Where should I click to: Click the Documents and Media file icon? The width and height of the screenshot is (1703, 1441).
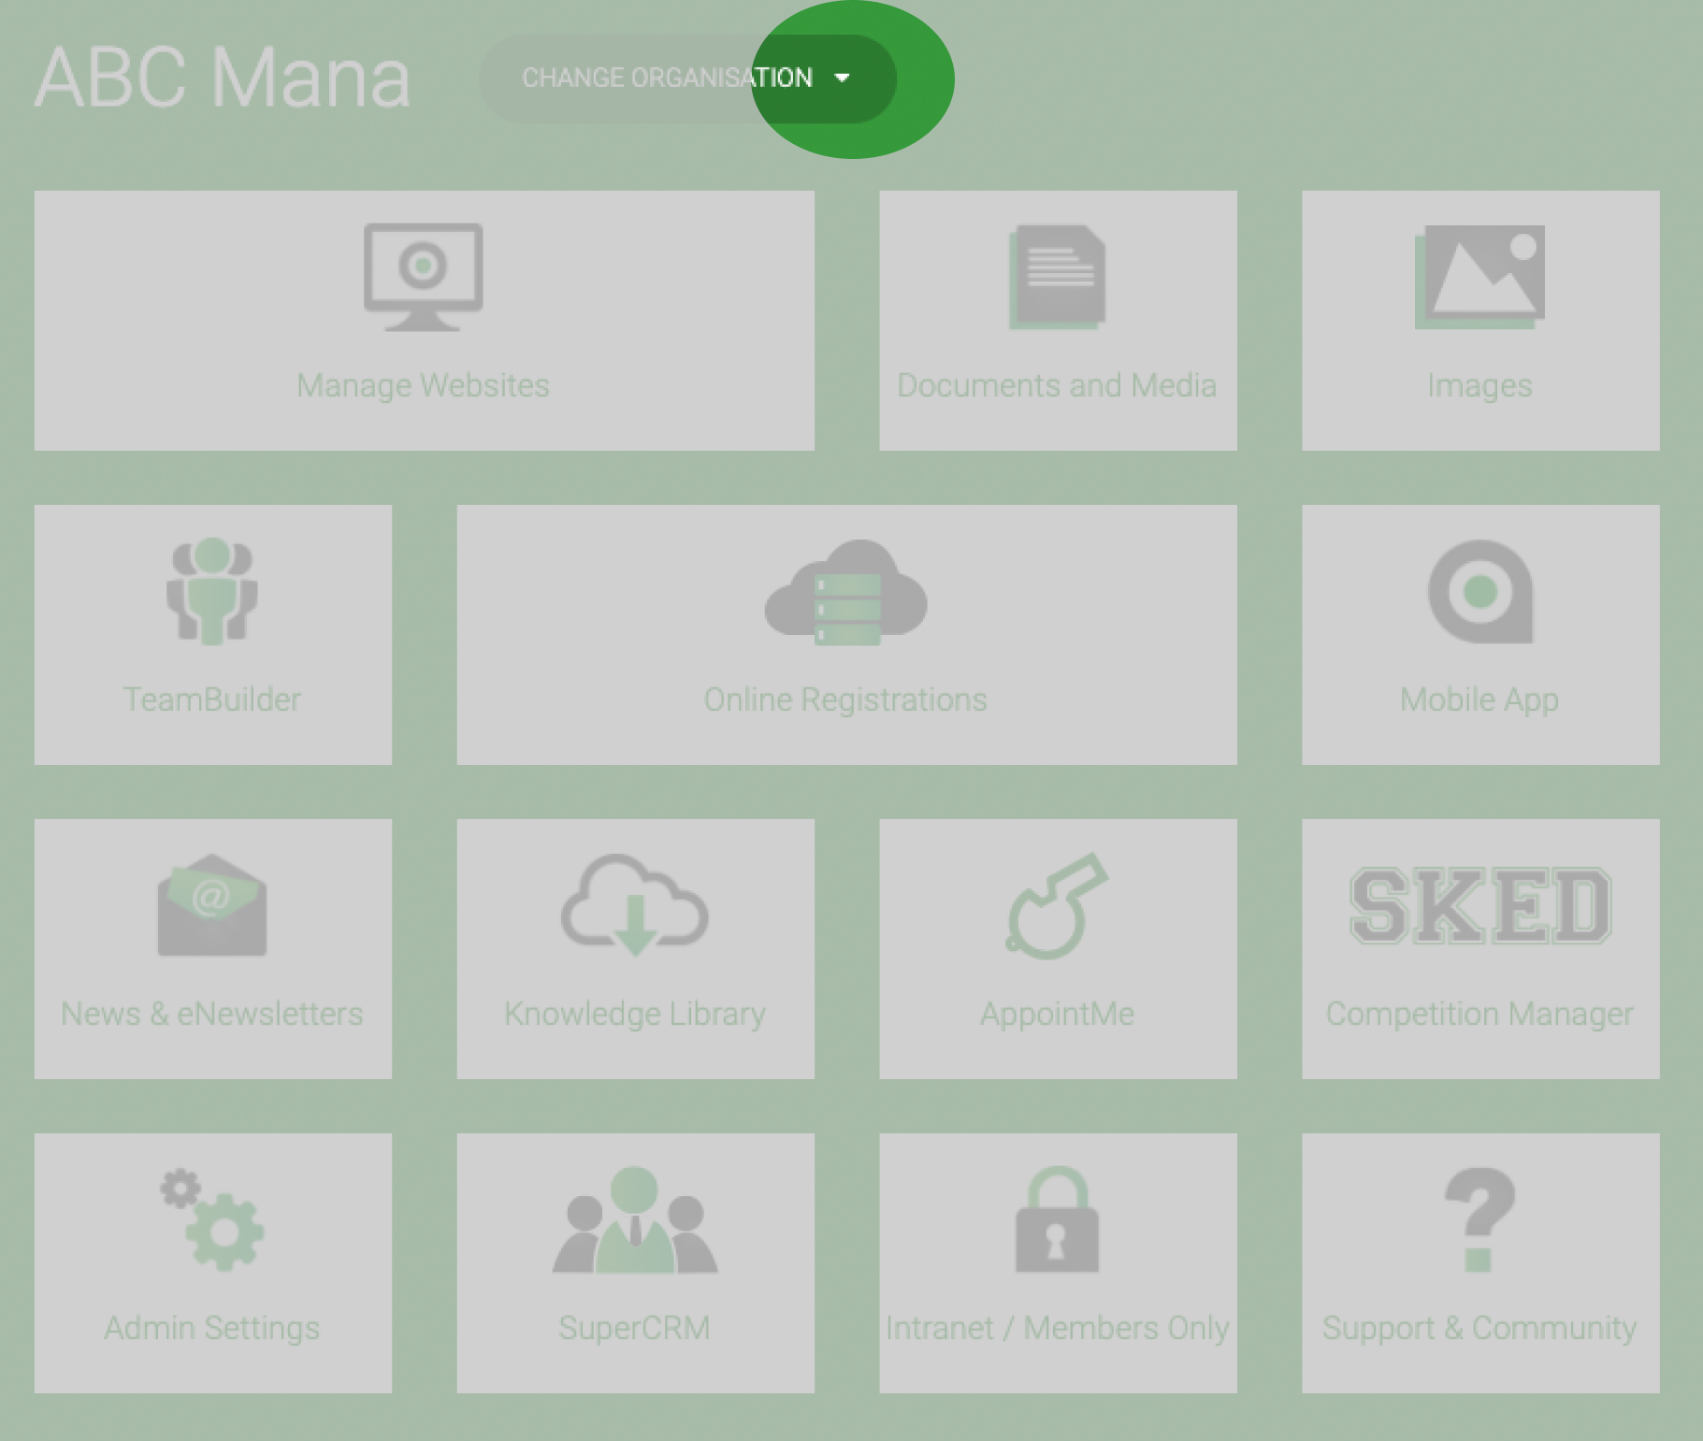tap(1057, 277)
